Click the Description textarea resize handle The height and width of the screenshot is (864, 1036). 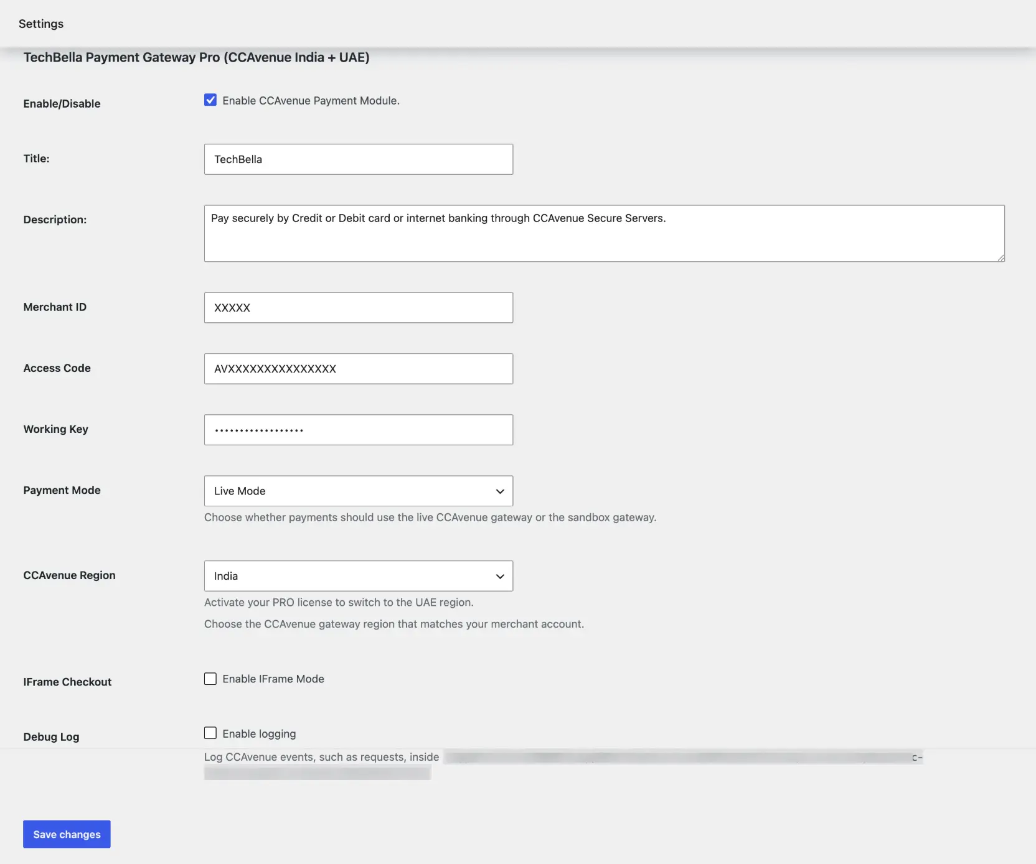pos(1001,258)
